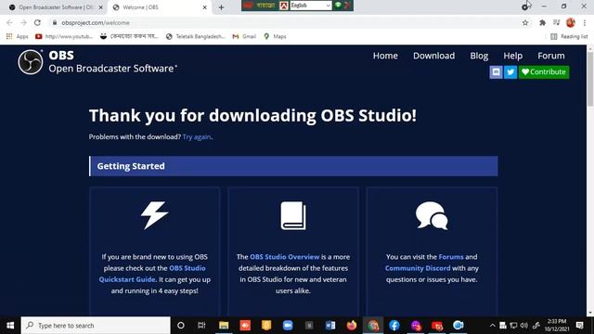Open Microsoft Word from taskbar
Image resolution: width=594 pixels, height=334 pixels.
click(330, 326)
